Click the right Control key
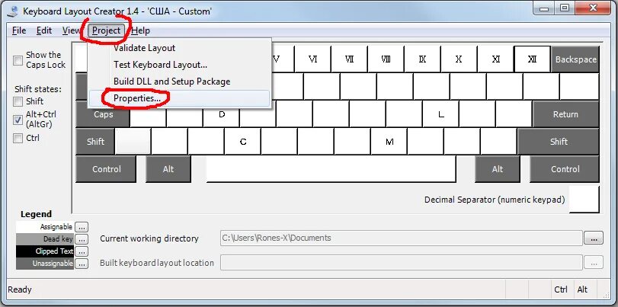 pyautogui.click(x=565, y=169)
